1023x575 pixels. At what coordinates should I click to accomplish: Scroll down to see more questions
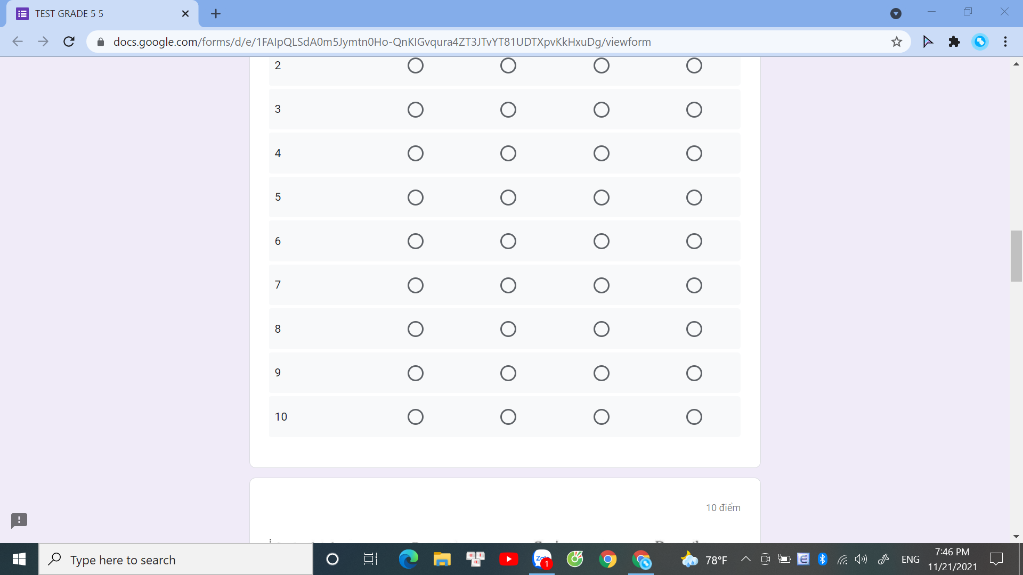click(x=1017, y=537)
